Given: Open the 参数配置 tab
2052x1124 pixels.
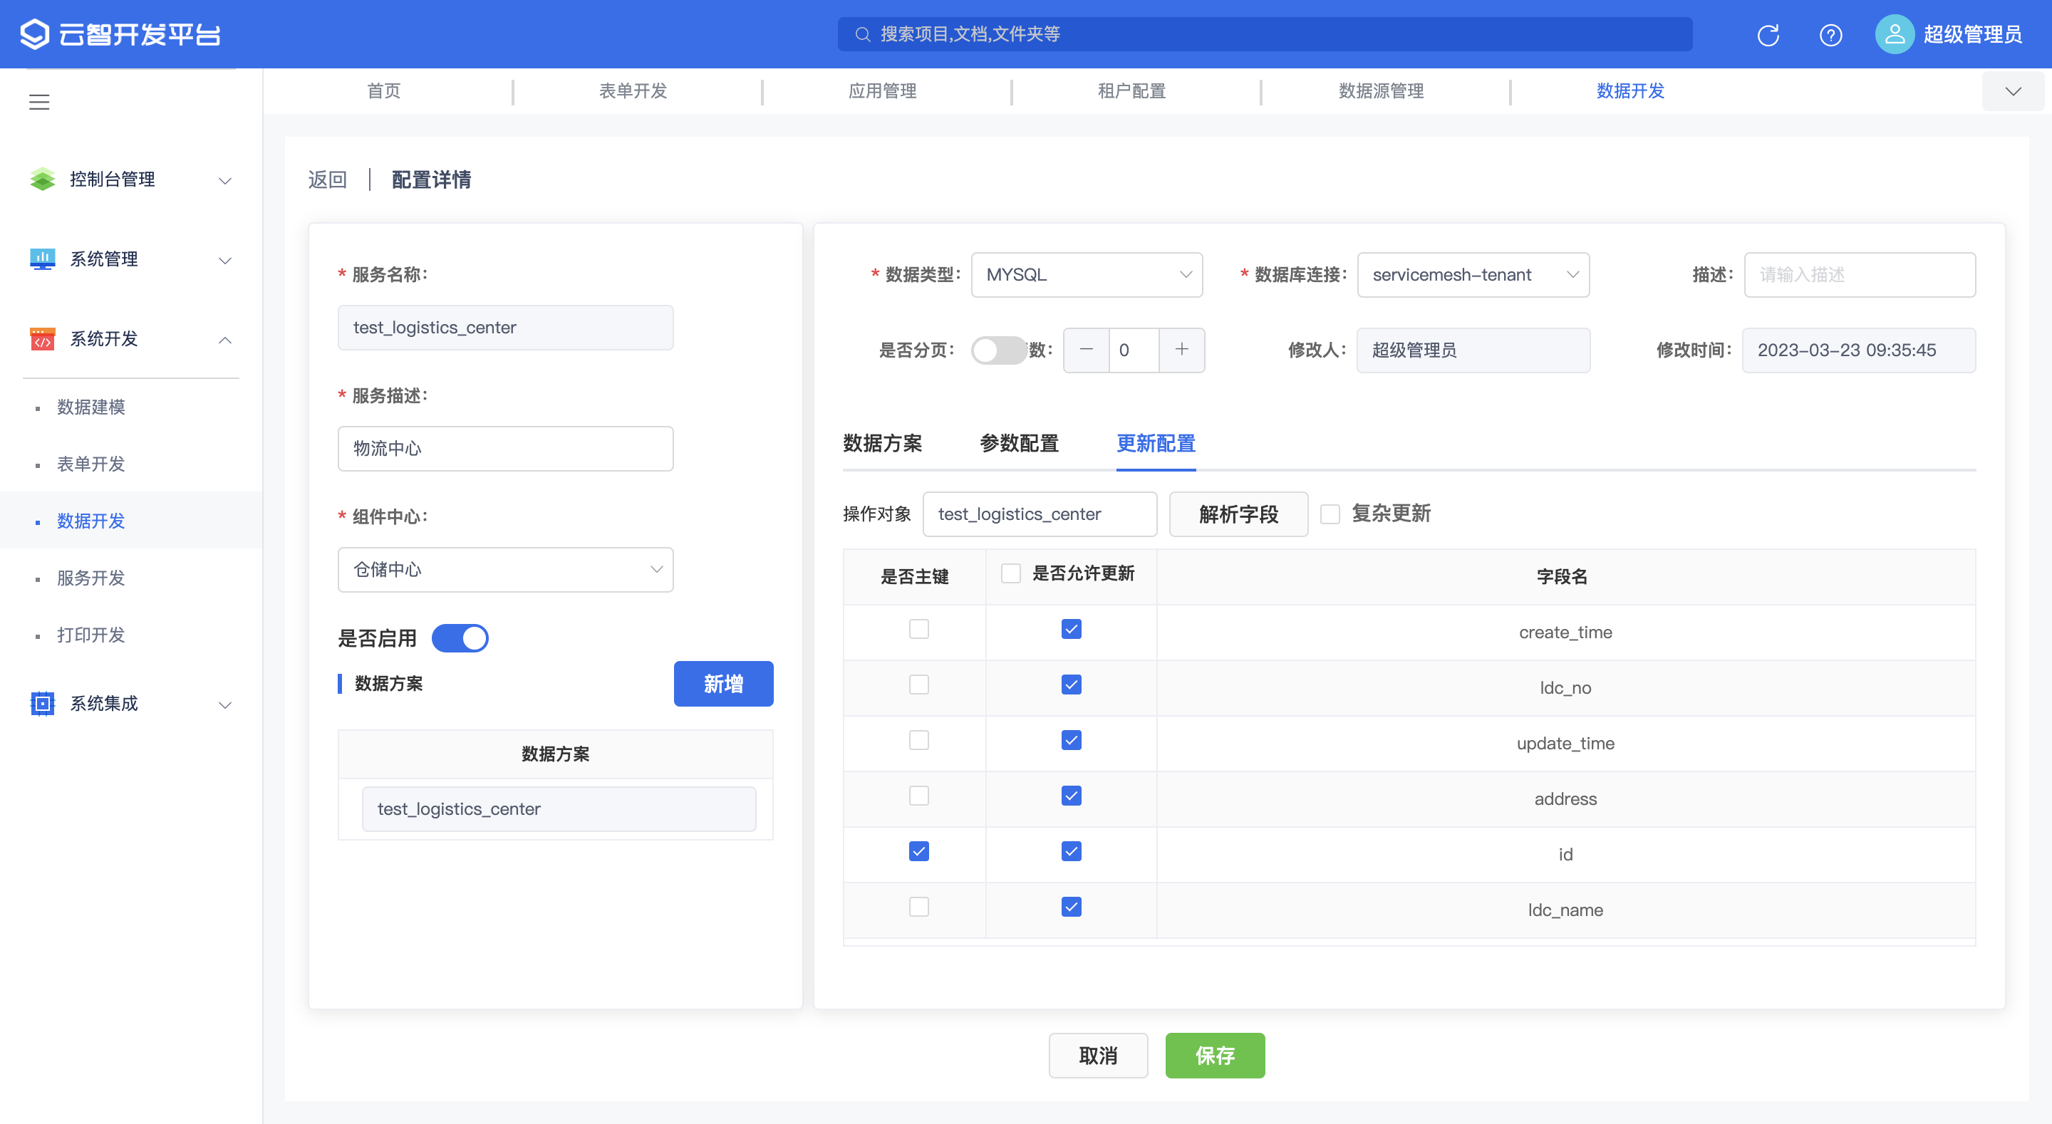Looking at the screenshot, I should point(1019,444).
